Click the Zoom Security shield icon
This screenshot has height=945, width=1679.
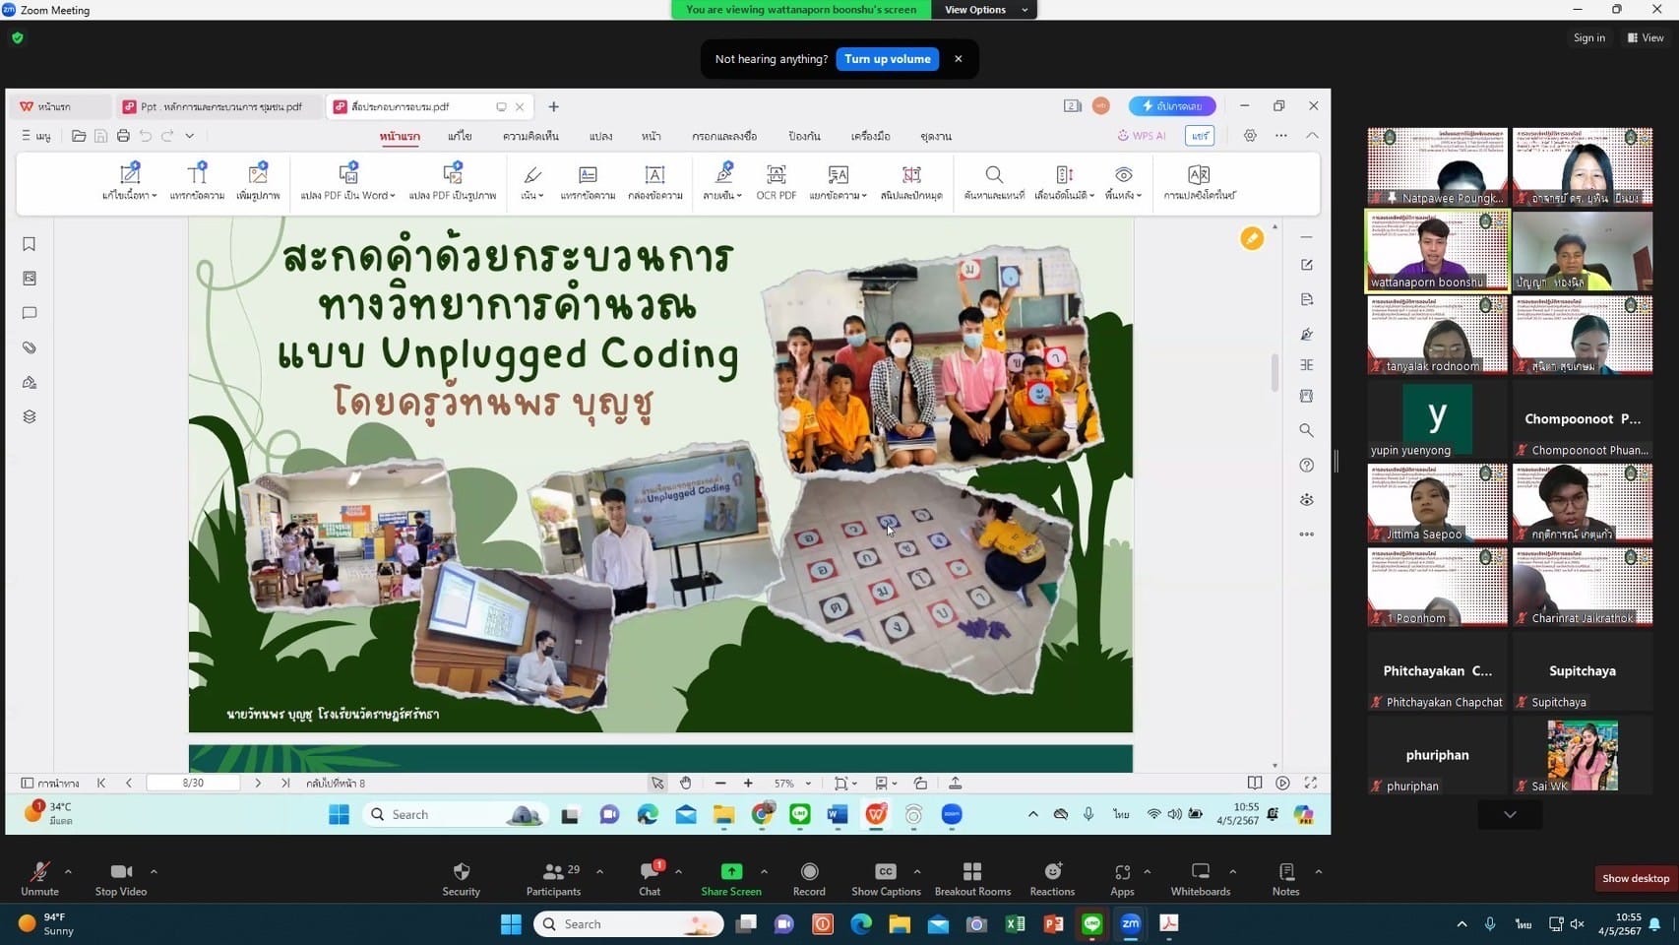coord(461,872)
